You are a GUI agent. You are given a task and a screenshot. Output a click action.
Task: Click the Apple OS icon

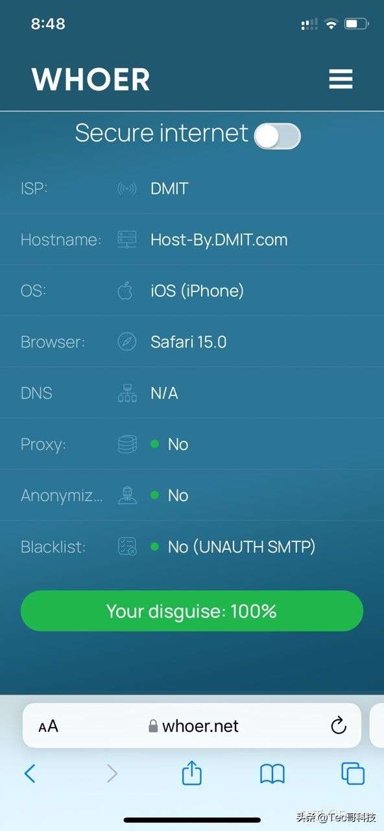pos(125,290)
